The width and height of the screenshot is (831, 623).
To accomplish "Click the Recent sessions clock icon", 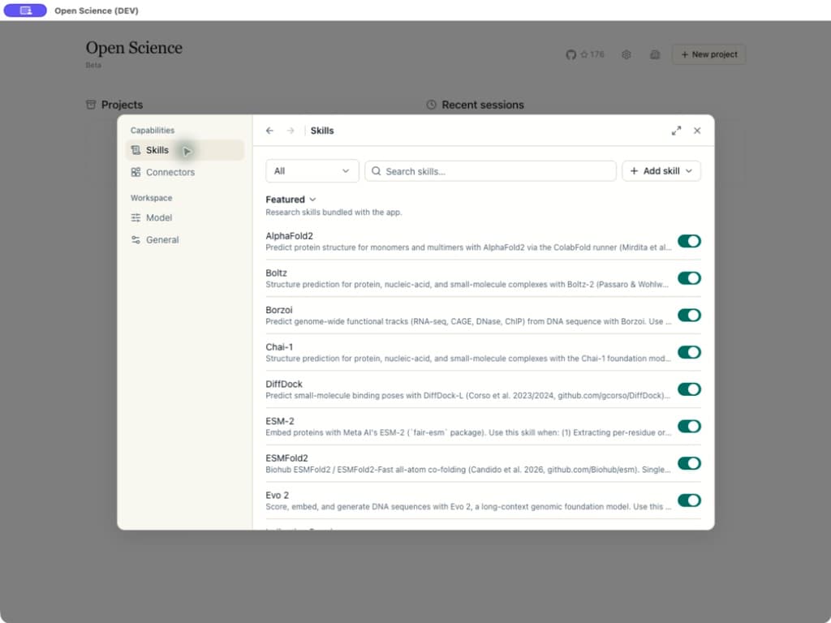I will coord(432,105).
